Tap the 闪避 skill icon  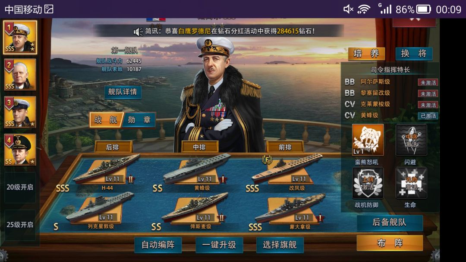tap(411, 140)
